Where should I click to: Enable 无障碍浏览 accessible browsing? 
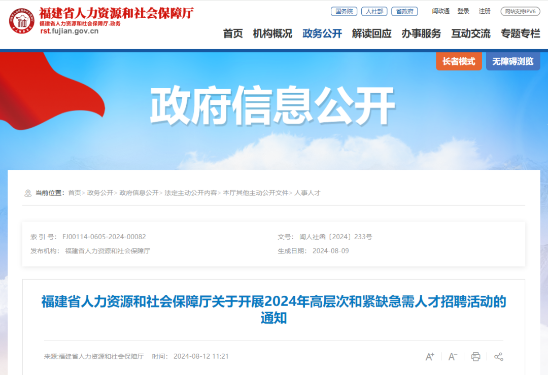point(513,61)
